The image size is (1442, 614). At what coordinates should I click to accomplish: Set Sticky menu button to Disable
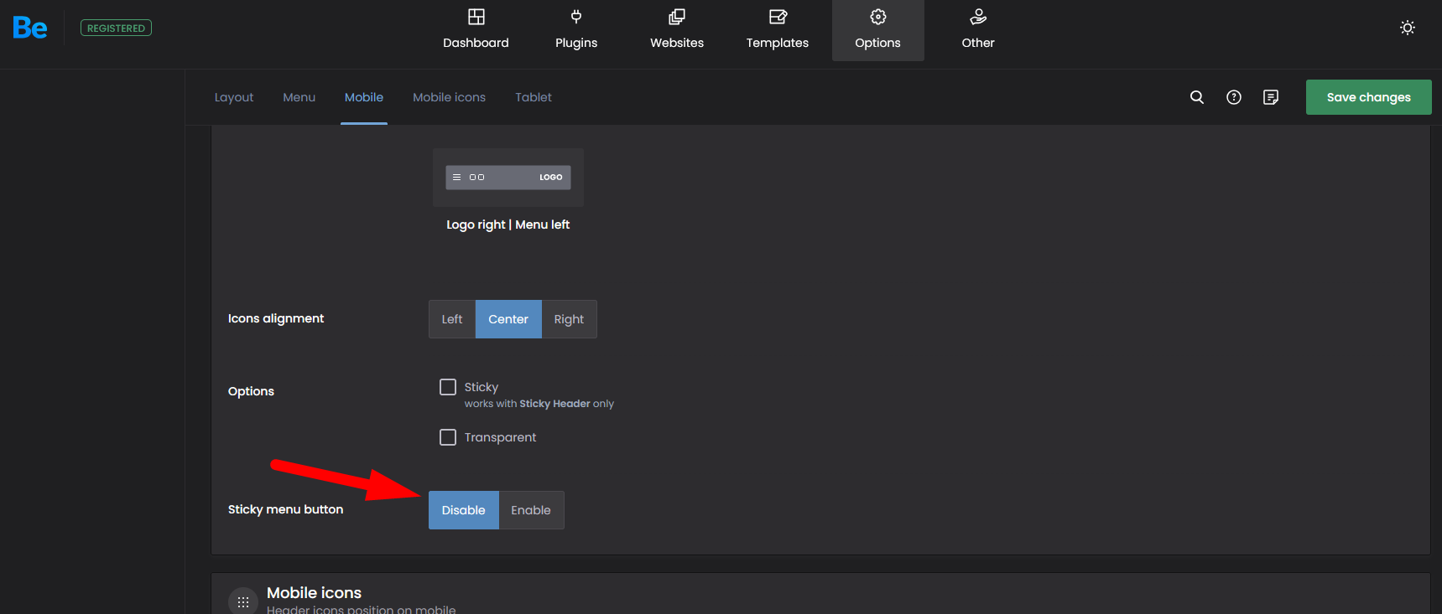(463, 510)
